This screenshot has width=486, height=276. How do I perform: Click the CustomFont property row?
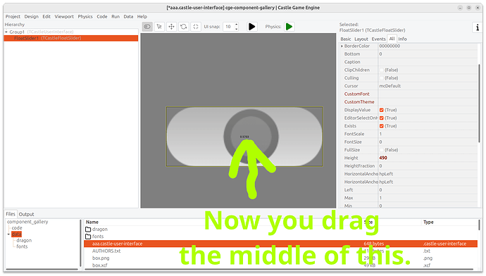[x=409, y=94]
